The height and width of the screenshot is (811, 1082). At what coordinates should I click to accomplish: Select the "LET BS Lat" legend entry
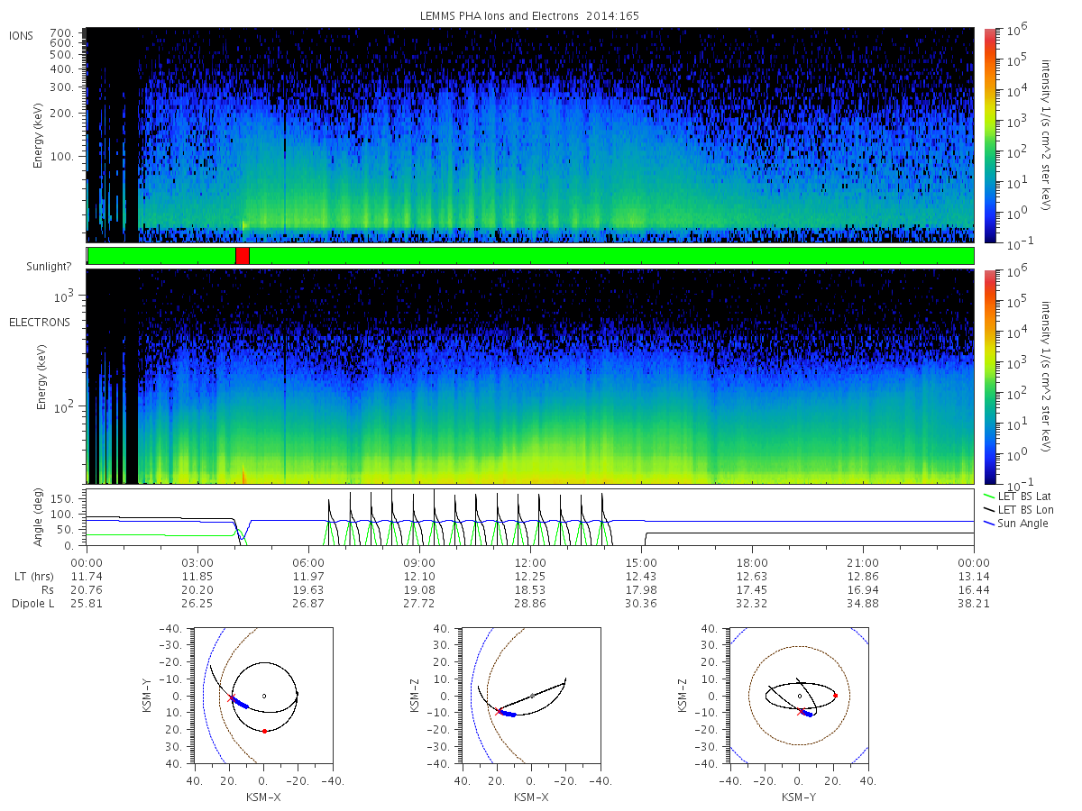[x=1022, y=497]
